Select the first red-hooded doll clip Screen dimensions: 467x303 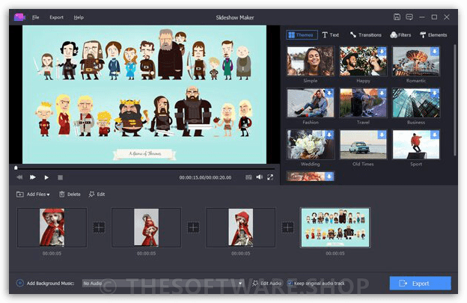tap(52, 227)
